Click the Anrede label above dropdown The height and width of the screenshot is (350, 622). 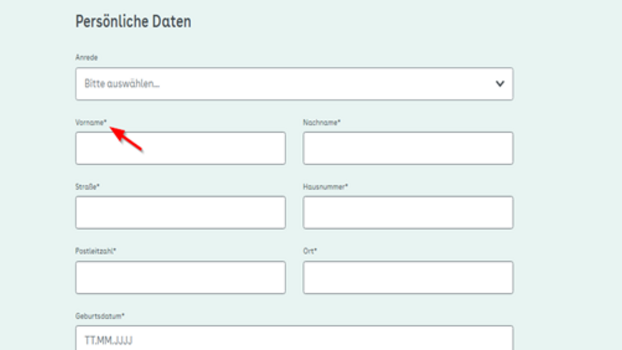tap(86, 58)
